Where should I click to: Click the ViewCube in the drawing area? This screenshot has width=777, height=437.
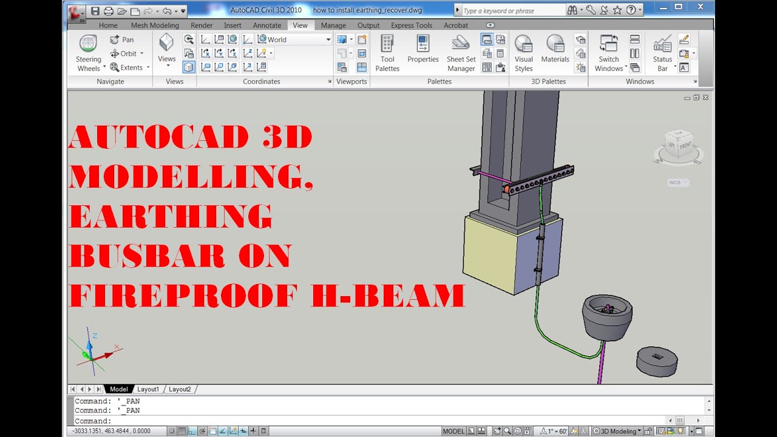click(x=678, y=146)
